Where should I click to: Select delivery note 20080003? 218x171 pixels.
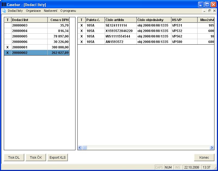[x=20, y=25]
